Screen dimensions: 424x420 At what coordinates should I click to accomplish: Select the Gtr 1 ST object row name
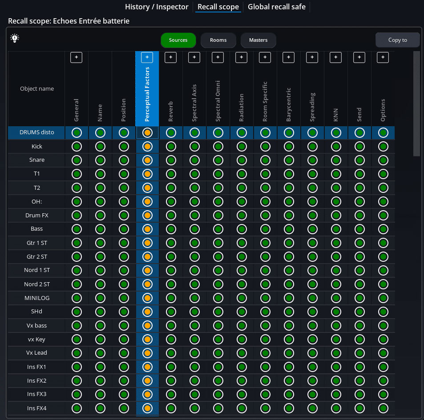(x=37, y=243)
